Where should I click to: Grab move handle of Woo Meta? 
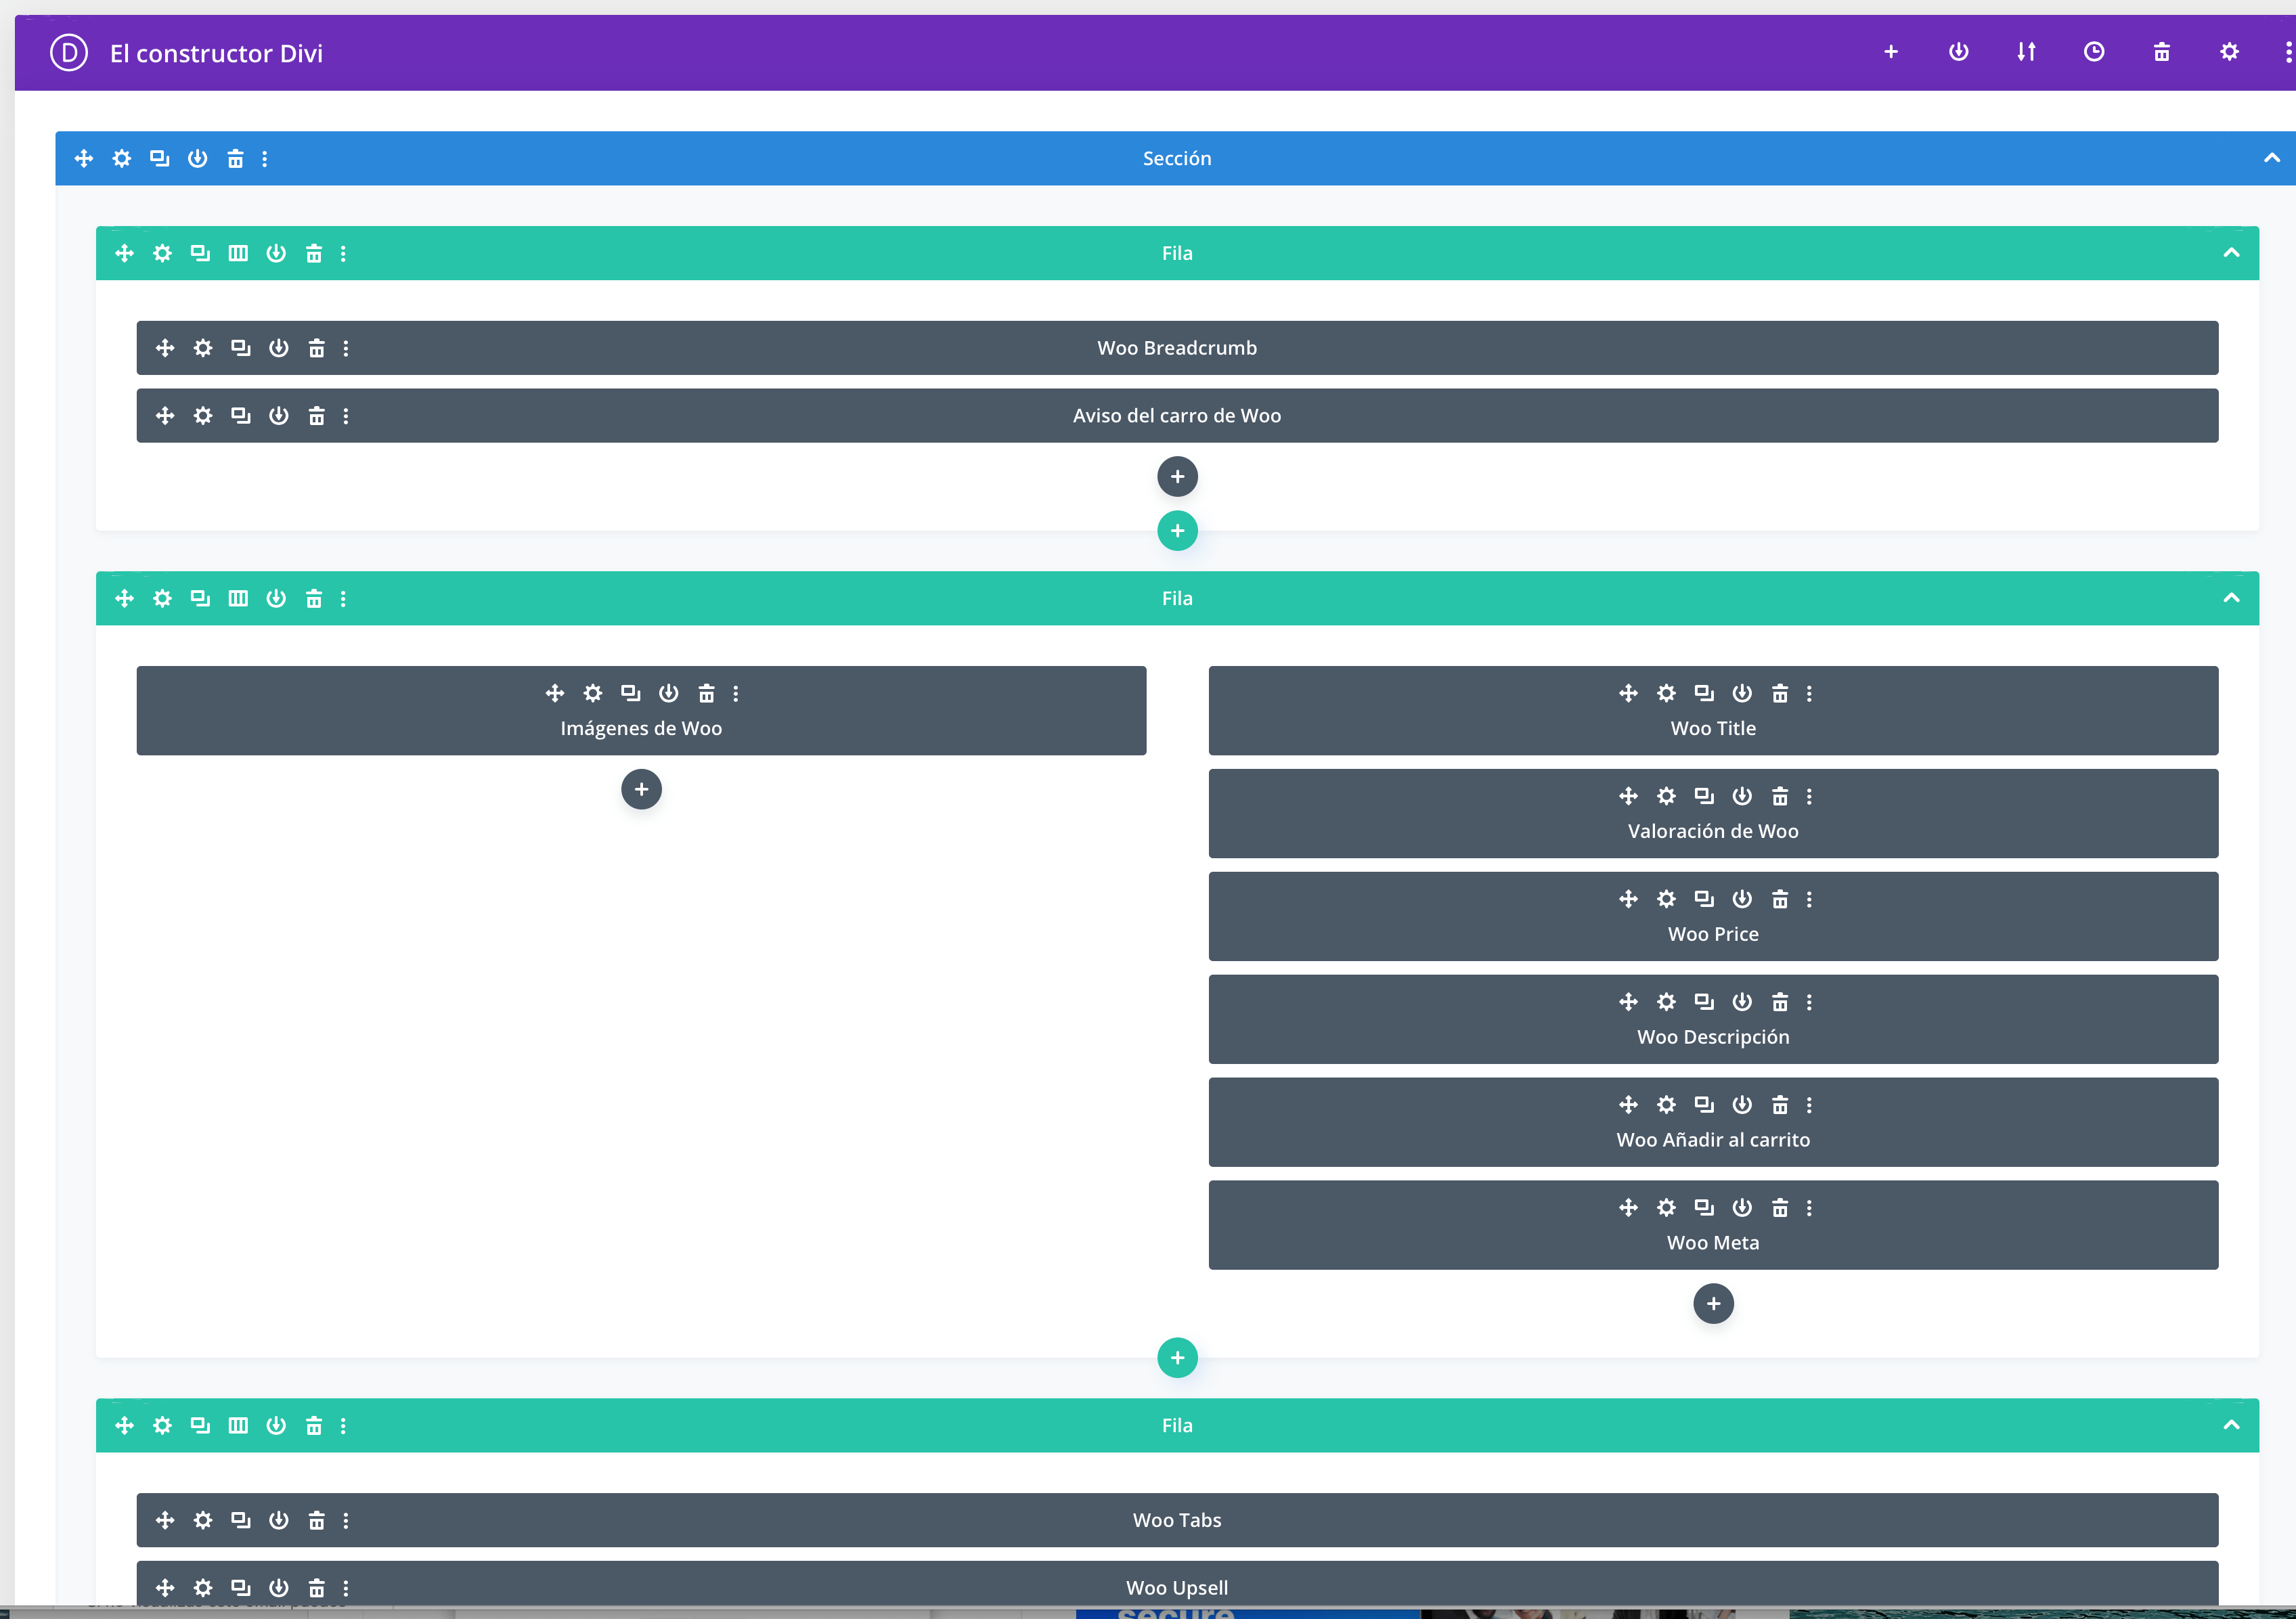pos(1628,1207)
